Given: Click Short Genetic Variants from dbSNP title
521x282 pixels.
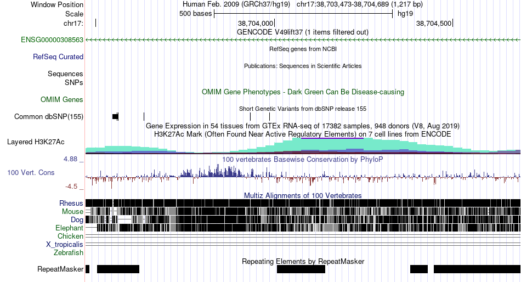Looking at the screenshot, I should pyautogui.click(x=303, y=109).
